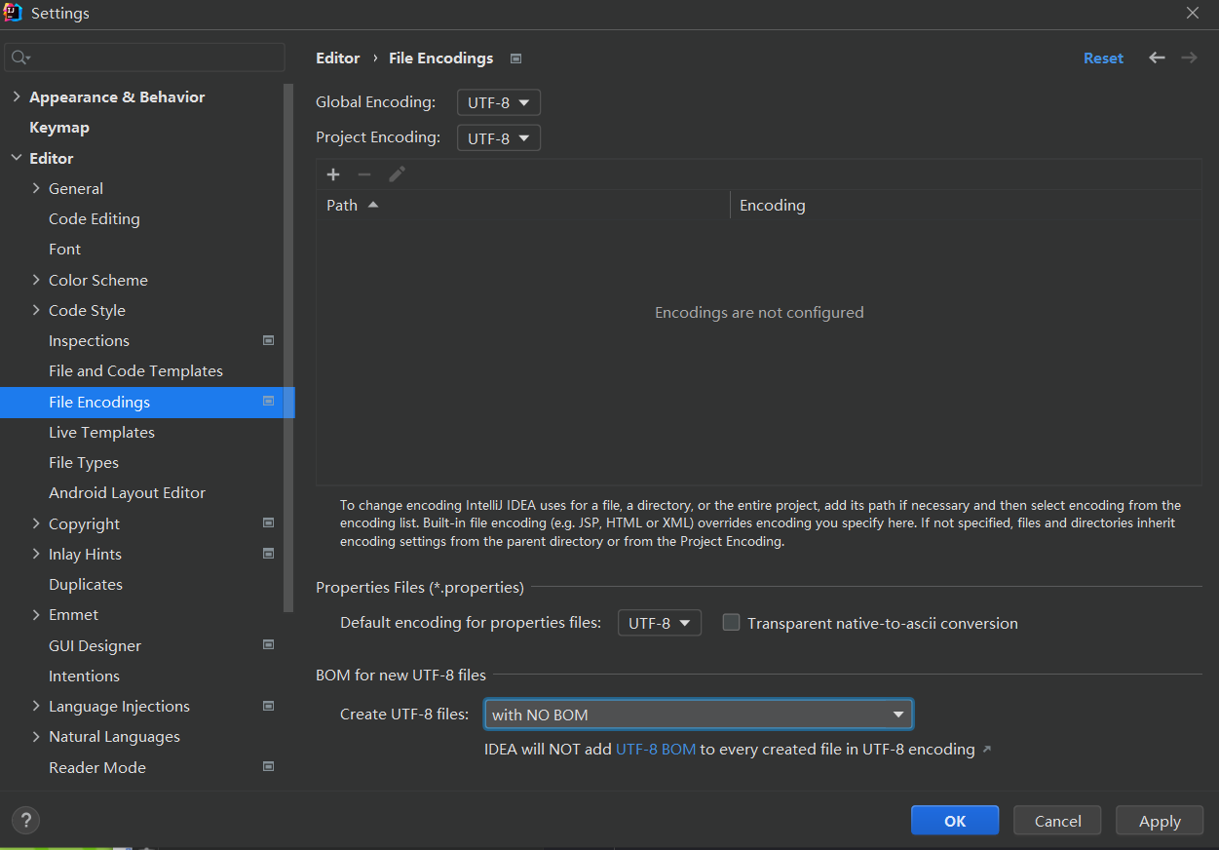Sort by Path column header

click(x=522, y=206)
